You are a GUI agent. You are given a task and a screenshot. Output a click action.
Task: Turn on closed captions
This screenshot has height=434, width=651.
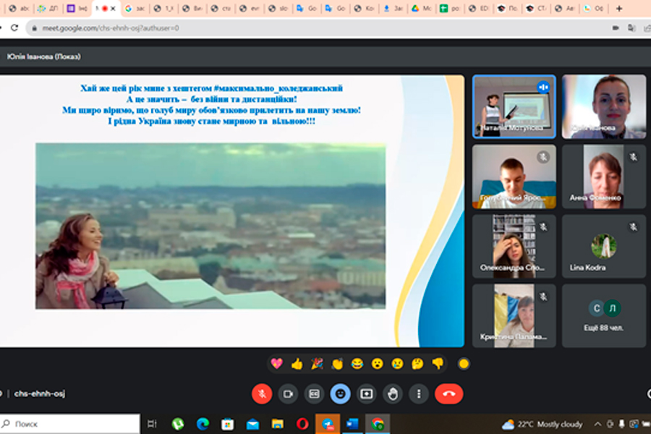[314, 393]
